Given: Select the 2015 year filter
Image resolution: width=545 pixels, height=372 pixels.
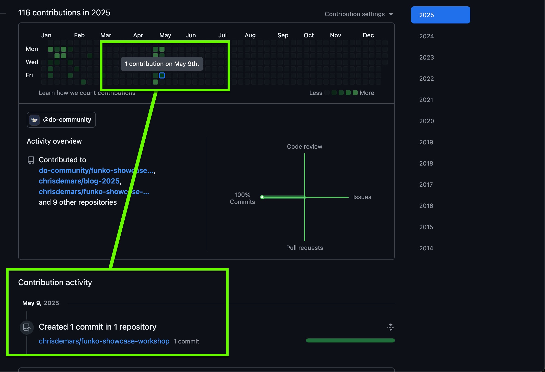Looking at the screenshot, I should (x=426, y=227).
